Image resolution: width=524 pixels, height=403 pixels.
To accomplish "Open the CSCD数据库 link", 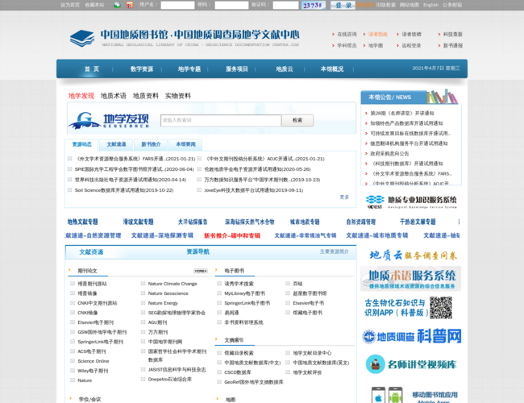I will (x=238, y=372).
